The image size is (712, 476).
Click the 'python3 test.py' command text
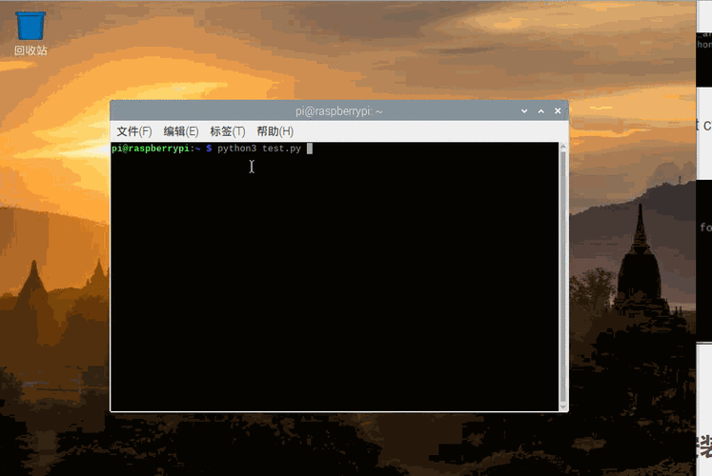coord(259,149)
